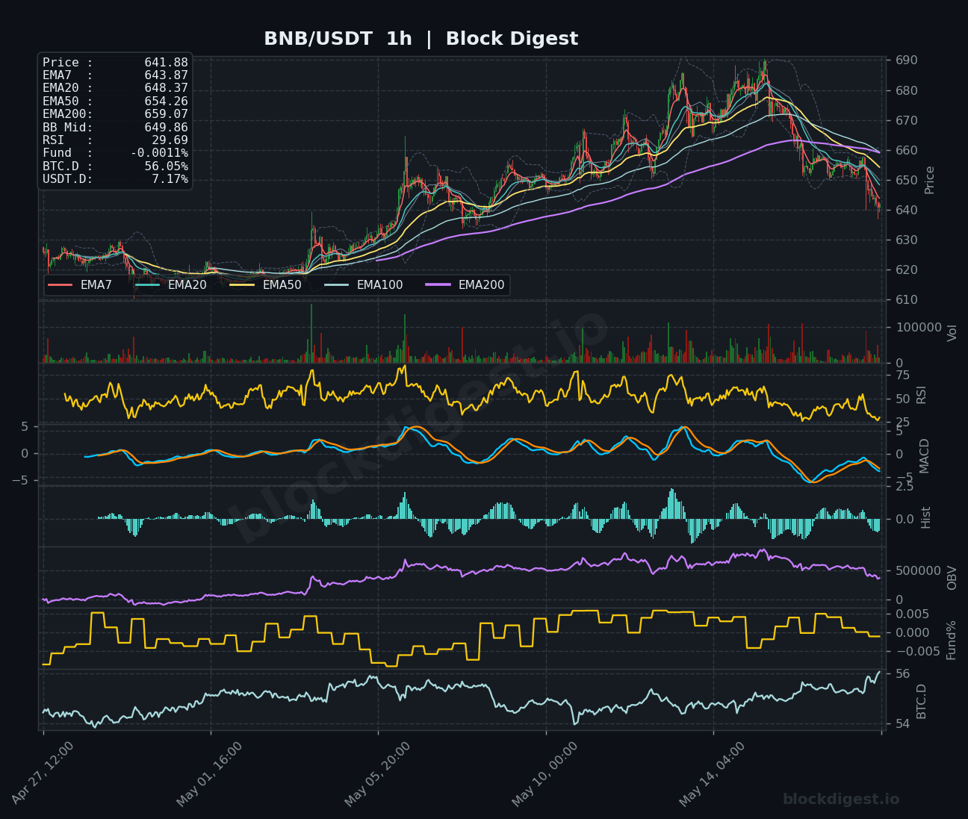Click the MACD axis label
The width and height of the screenshot is (968, 819).
click(x=925, y=455)
